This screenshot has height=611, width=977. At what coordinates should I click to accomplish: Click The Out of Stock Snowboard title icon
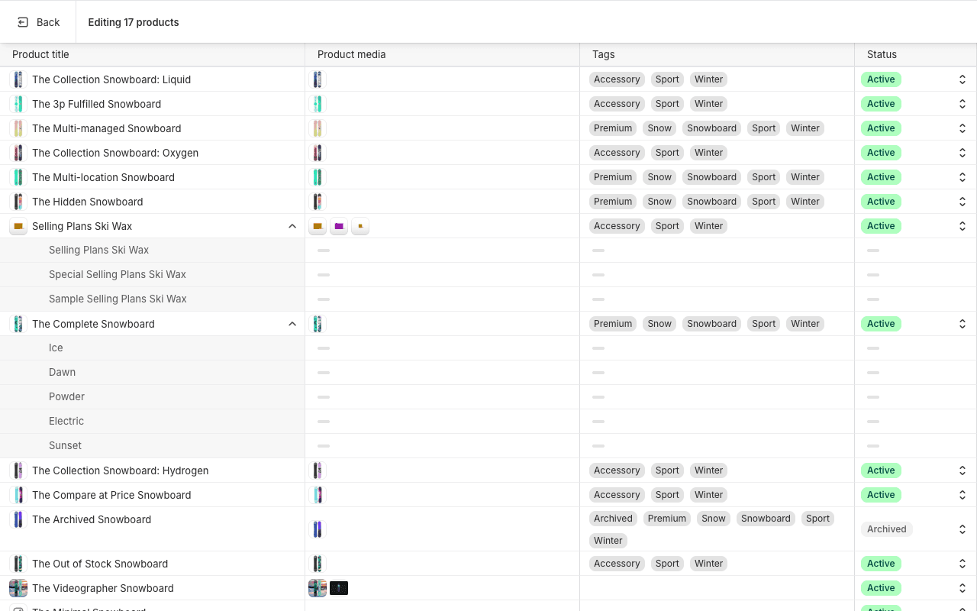[x=18, y=564]
